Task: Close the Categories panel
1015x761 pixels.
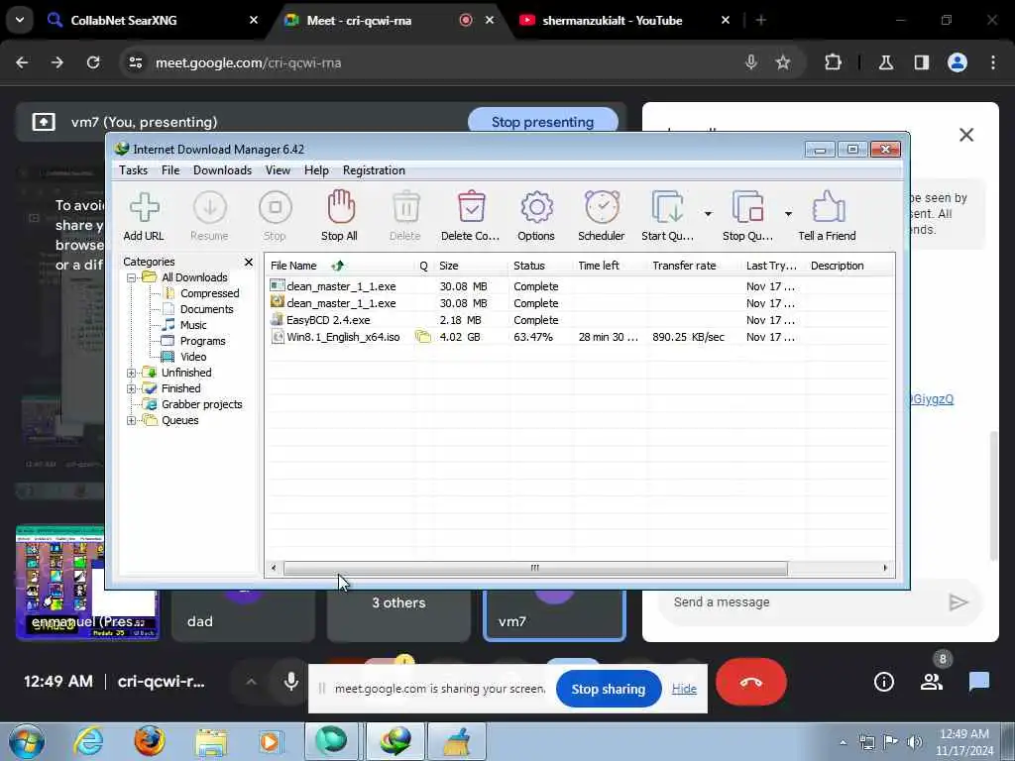Action: (249, 262)
